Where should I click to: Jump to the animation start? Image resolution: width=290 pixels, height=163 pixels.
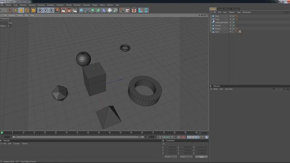pyautogui.click(x=159, y=137)
